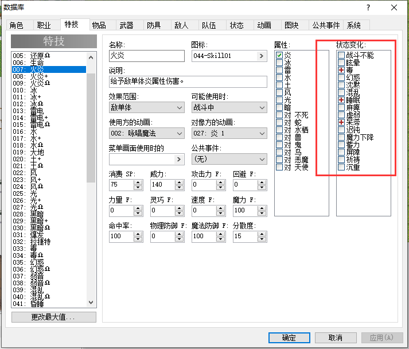This screenshot has width=409, height=349.
Task: Open the 对像方的动画 dropdown
Action: (x=229, y=133)
